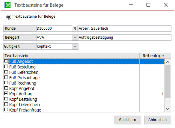
Task: Click the Kunde number field D100000
Action: point(54,29)
